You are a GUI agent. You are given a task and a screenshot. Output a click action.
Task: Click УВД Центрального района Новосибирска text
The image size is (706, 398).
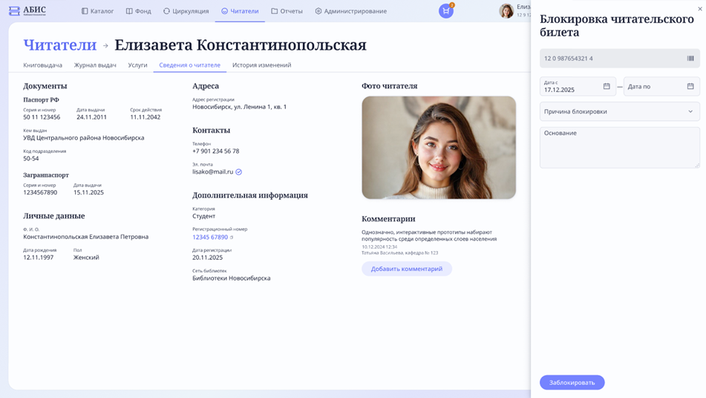coord(84,138)
